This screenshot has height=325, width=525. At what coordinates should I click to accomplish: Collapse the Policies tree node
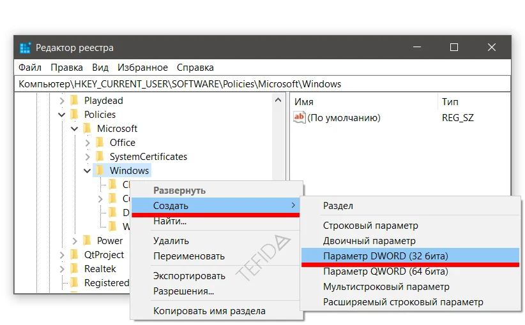61,115
